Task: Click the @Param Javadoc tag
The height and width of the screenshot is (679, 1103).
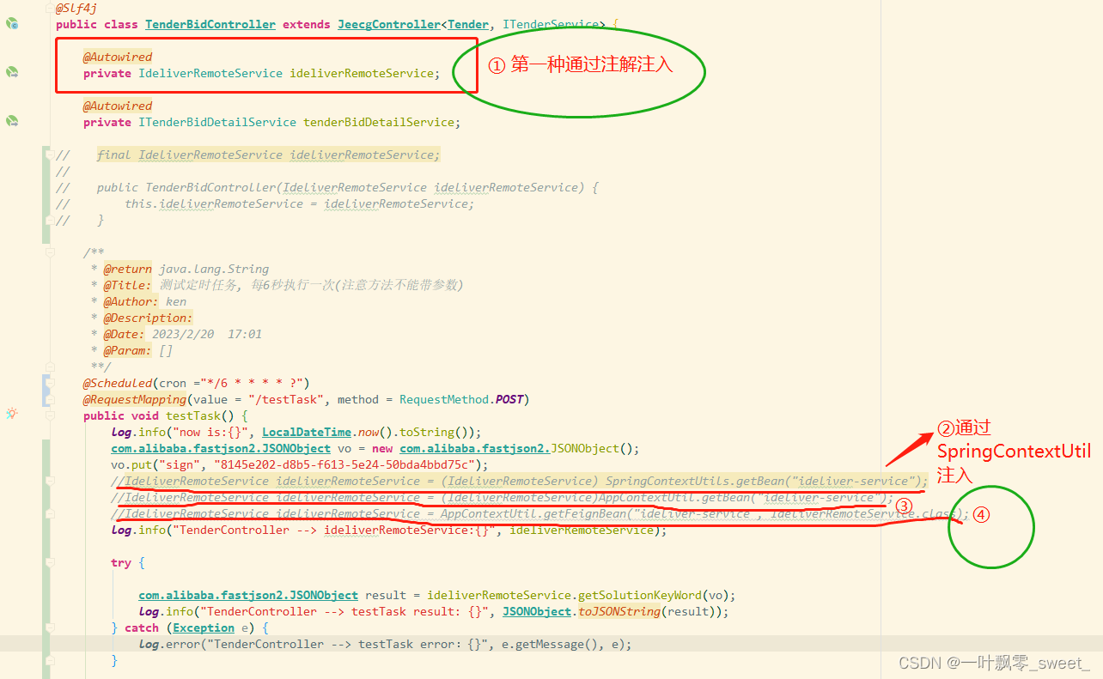Action: pos(128,350)
